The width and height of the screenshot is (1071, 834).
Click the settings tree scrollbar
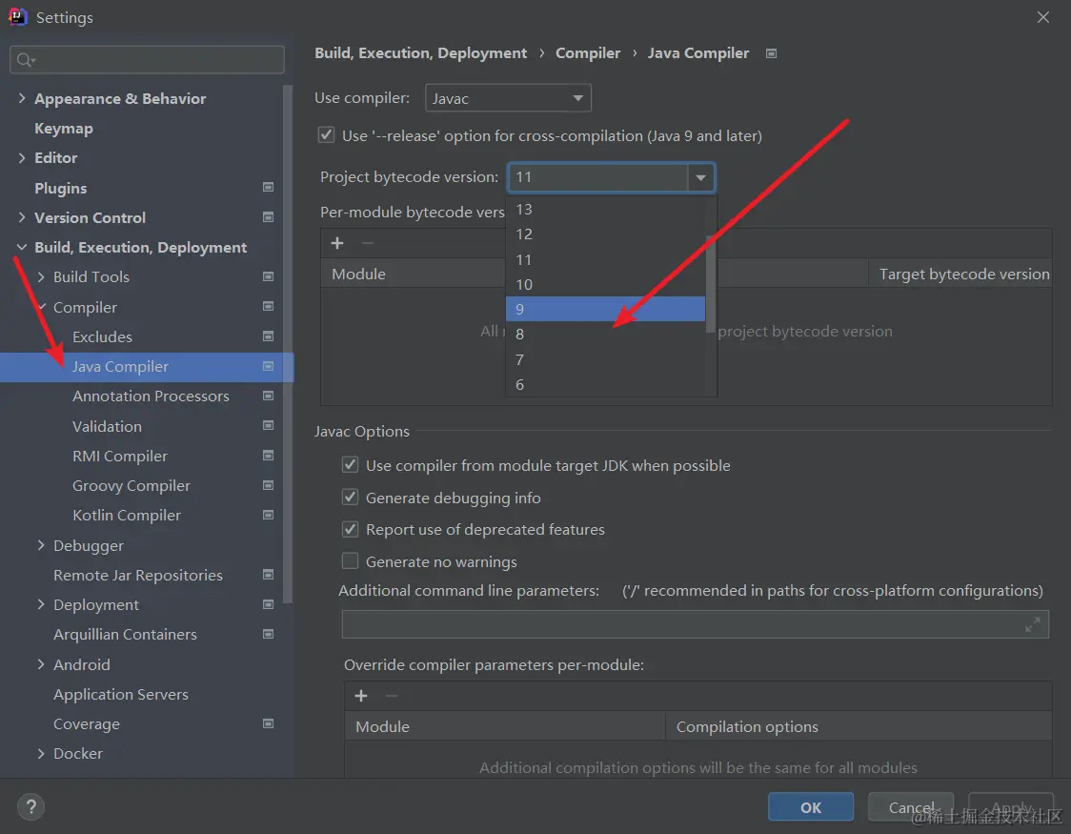(x=289, y=343)
